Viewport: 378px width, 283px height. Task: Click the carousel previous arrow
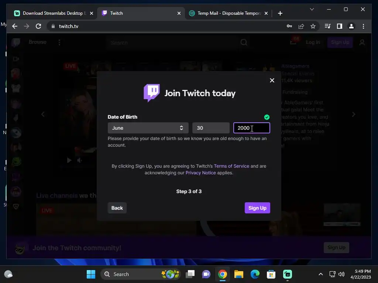click(x=43, y=114)
